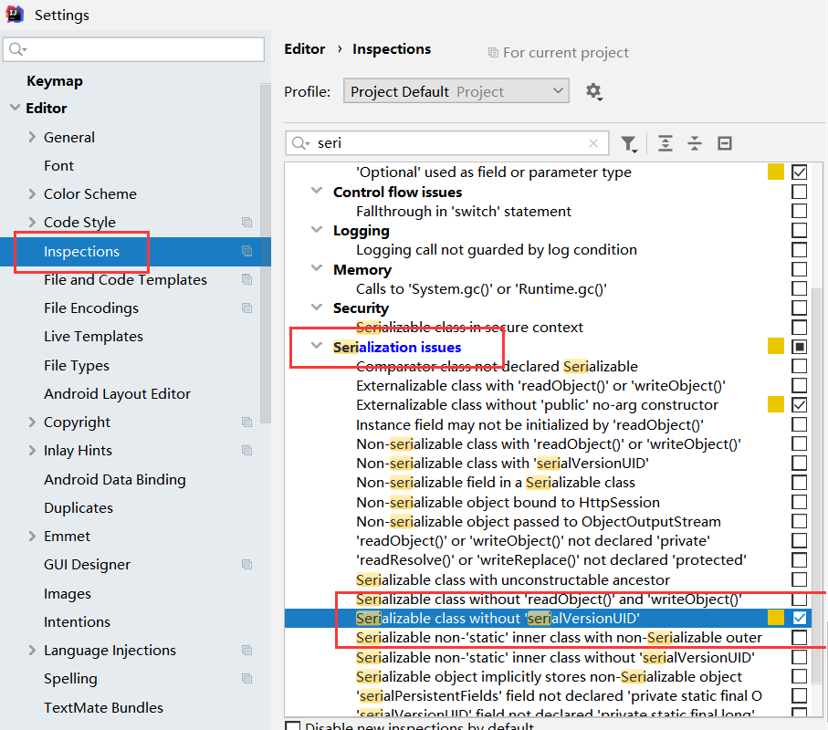
Task: Select Keymap in settings sidebar
Action: coord(55,81)
